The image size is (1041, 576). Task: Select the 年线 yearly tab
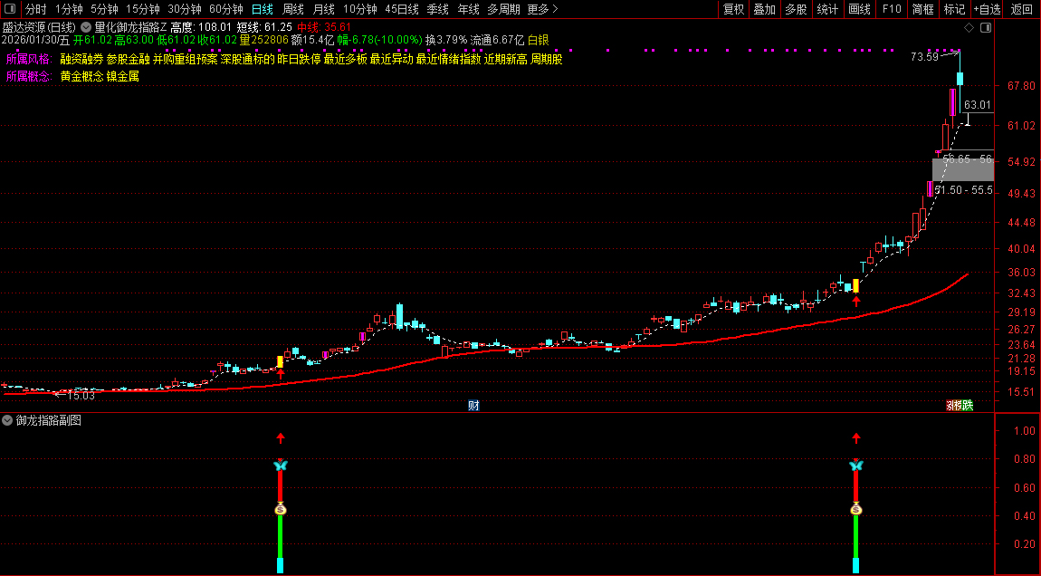pyautogui.click(x=468, y=9)
